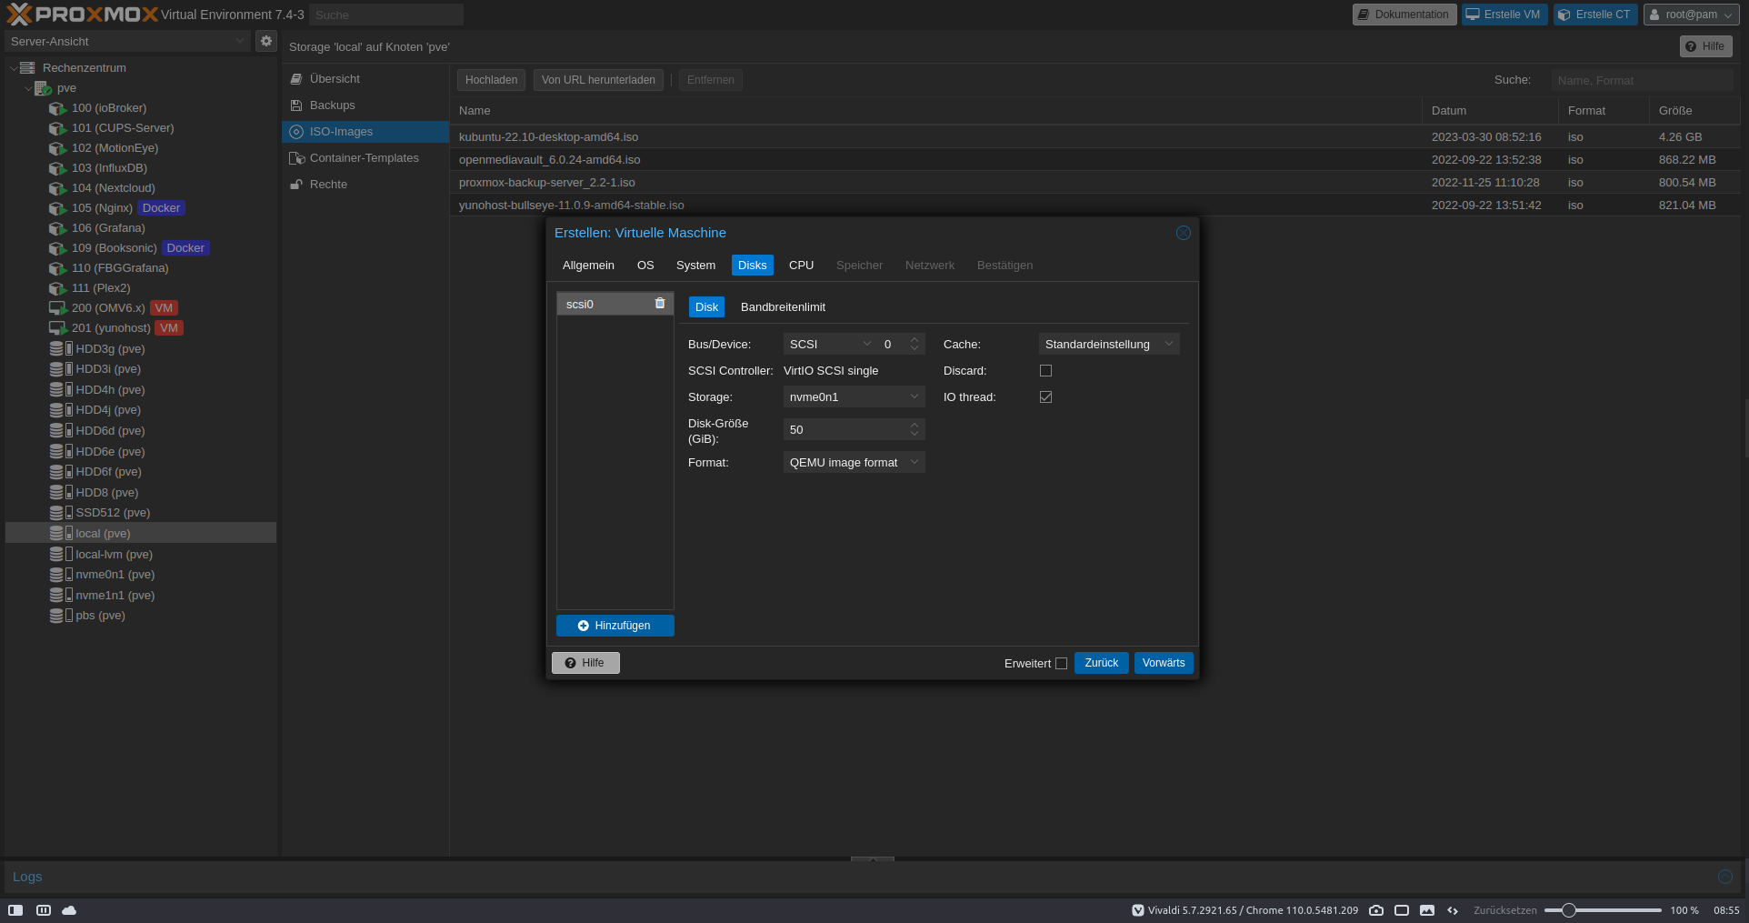Click the Name, Format filter field
1749x923 pixels.
click(1643, 80)
